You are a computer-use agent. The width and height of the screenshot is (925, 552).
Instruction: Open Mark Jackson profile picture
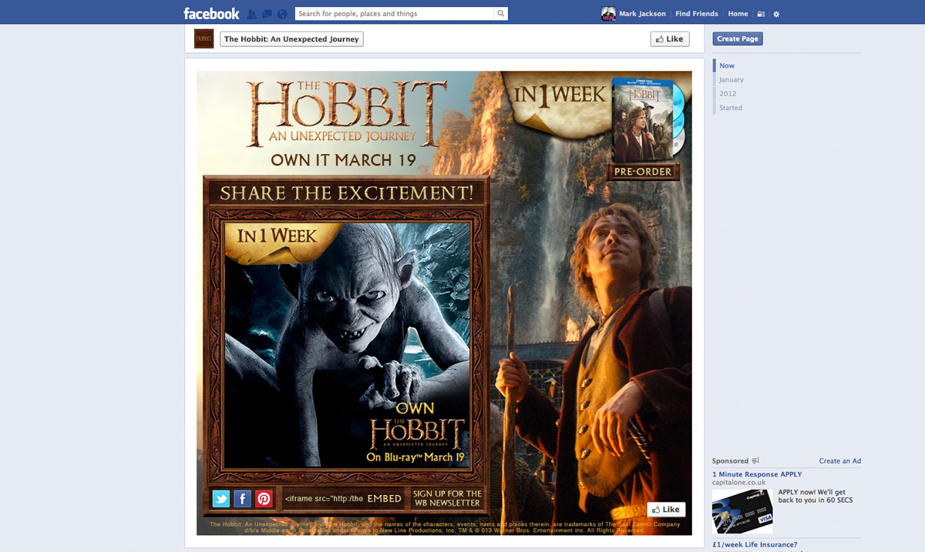[608, 14]
